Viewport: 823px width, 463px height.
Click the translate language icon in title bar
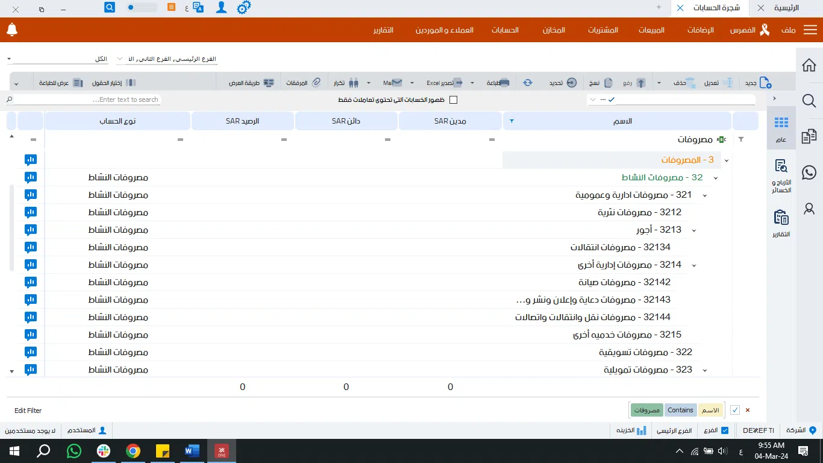pos(198,8)
